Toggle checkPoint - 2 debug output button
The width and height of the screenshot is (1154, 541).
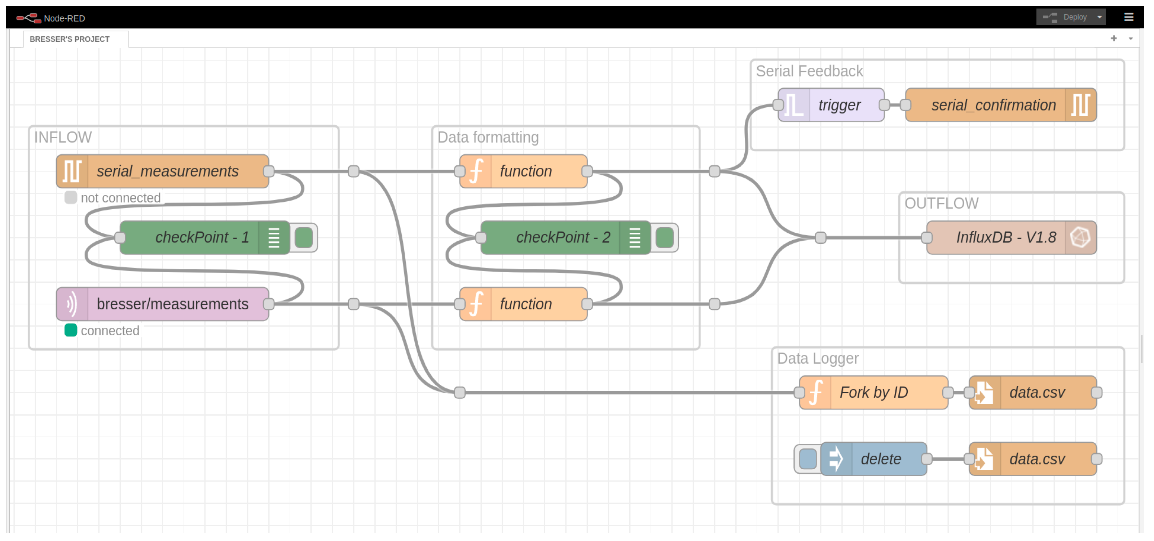(x=665, y=238)
